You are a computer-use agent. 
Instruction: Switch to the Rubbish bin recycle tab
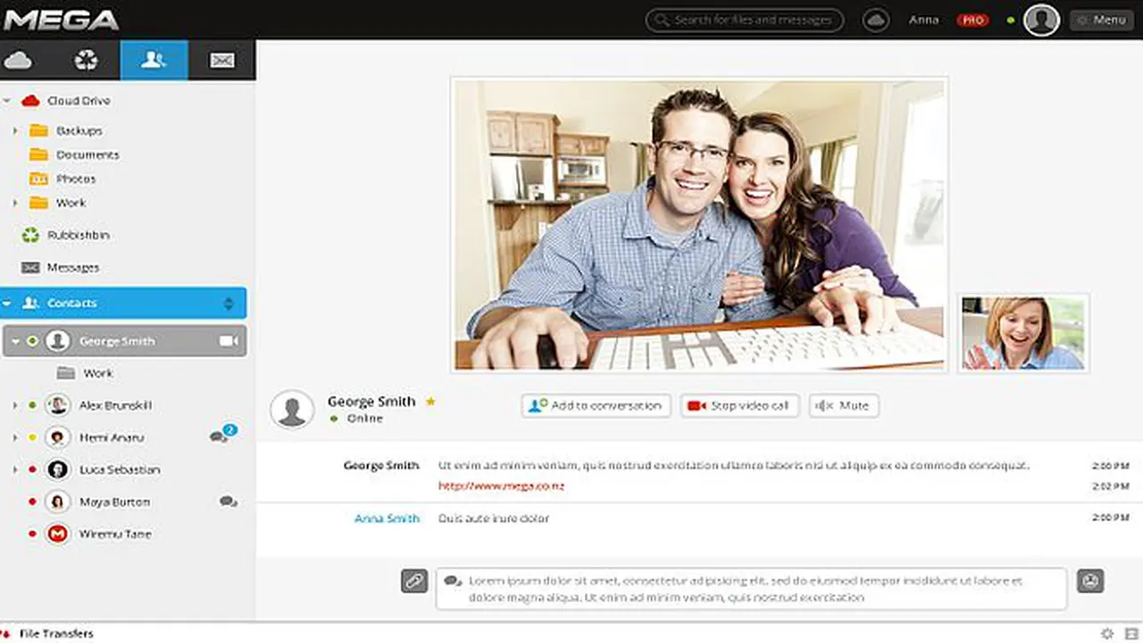point(87,60)
